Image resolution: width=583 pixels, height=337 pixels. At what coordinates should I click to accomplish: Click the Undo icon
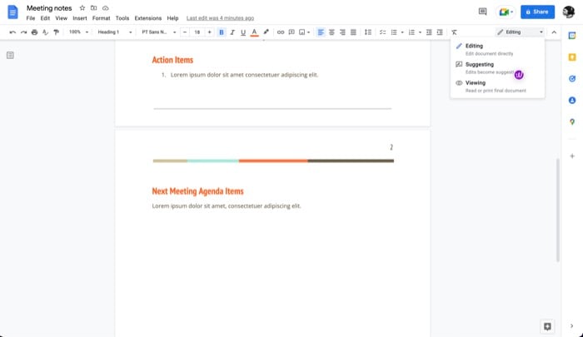[12, 32]
